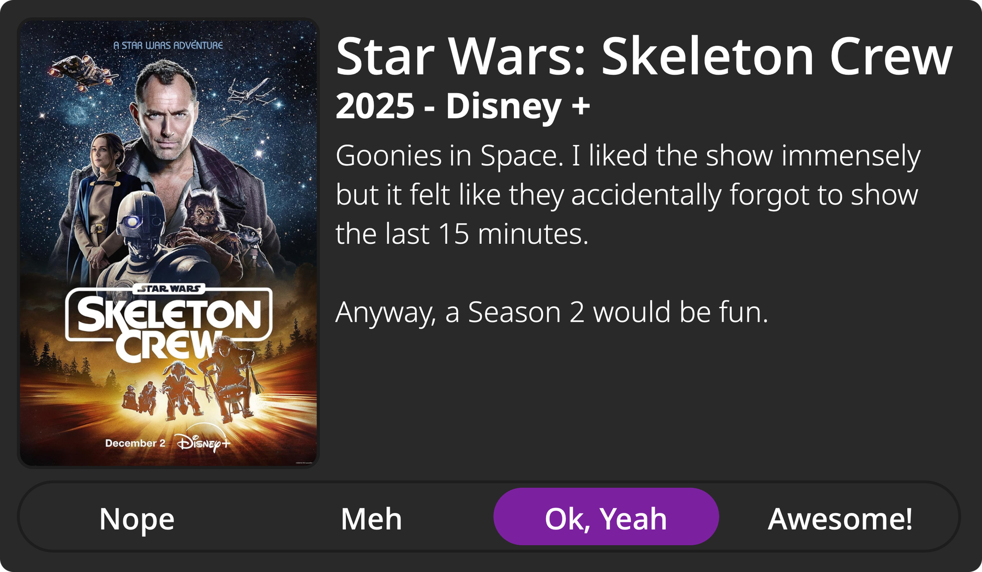
Task: Click the 2025 - Disney + subtitle
Action: pos(463,106)
